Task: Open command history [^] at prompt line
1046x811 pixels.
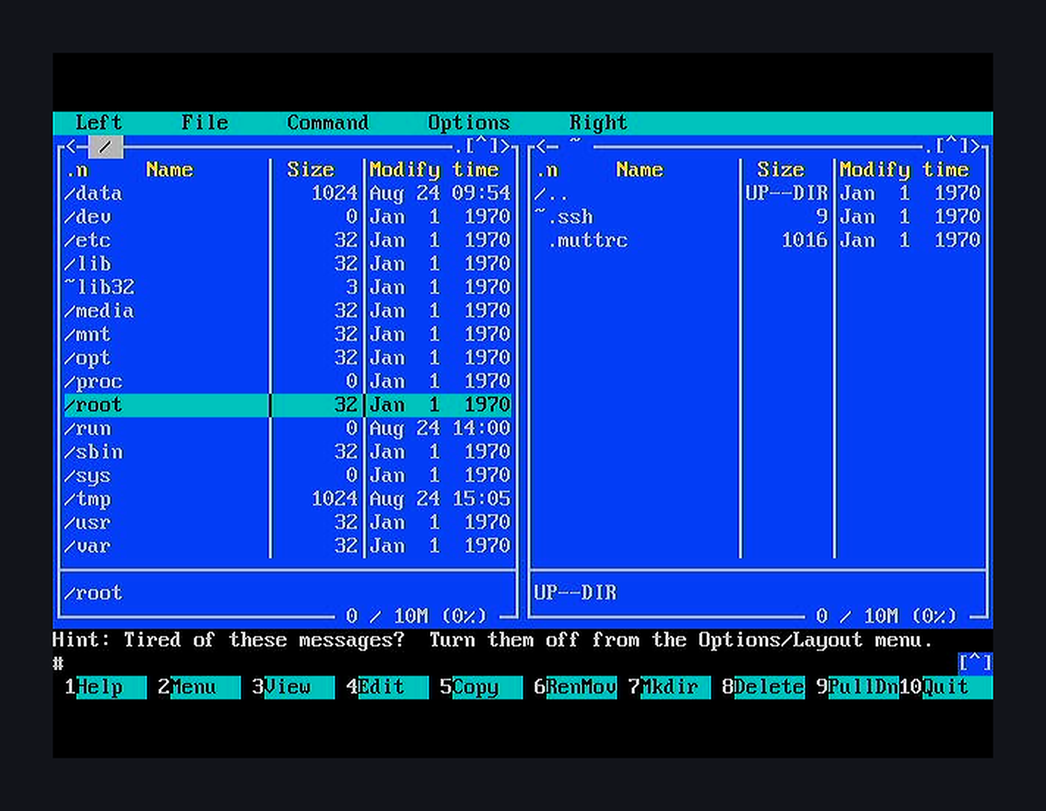Action: tap(975, 664)
